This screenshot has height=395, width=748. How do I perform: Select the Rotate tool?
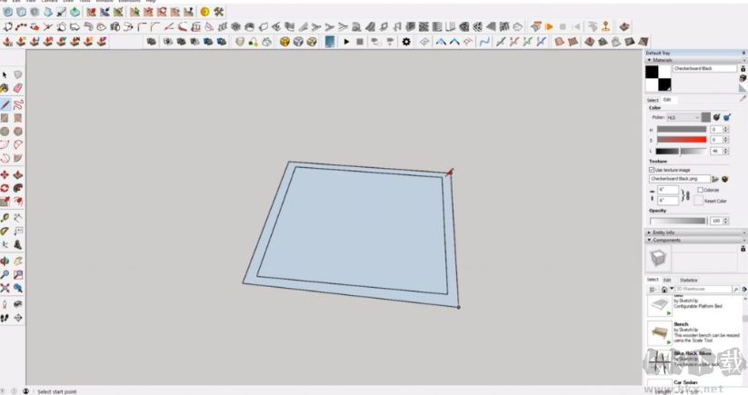tap(5, 188)
